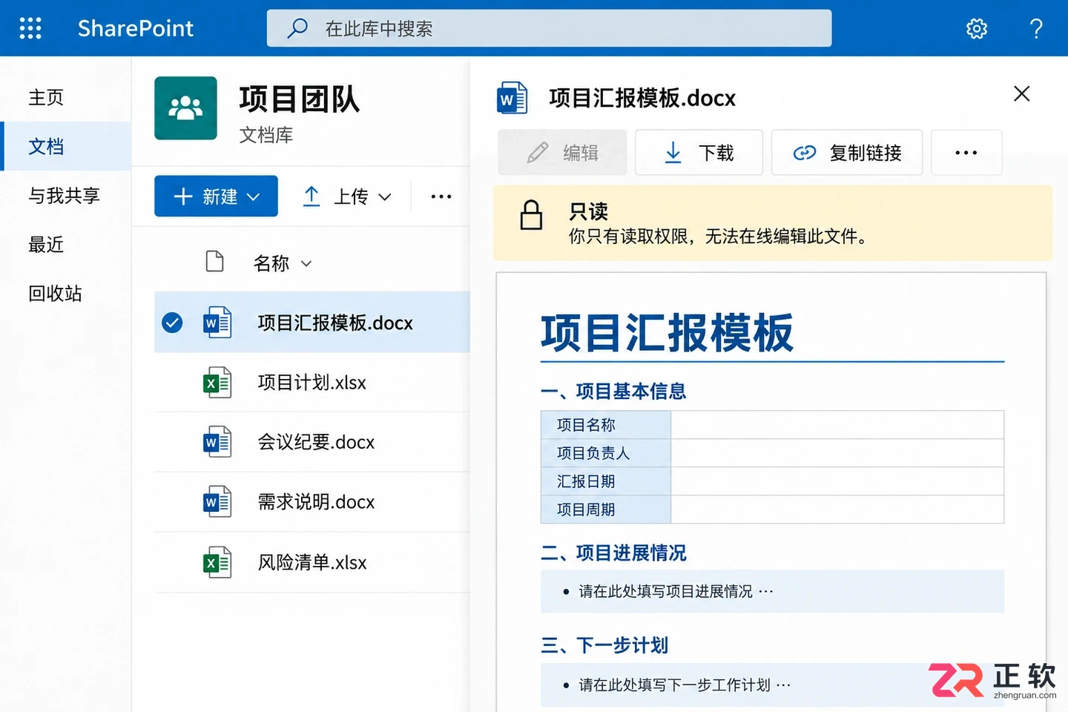Click the 项目团队 site logo icon
The width and height of the screenshot is (1068, 712).
click(185, 108)
